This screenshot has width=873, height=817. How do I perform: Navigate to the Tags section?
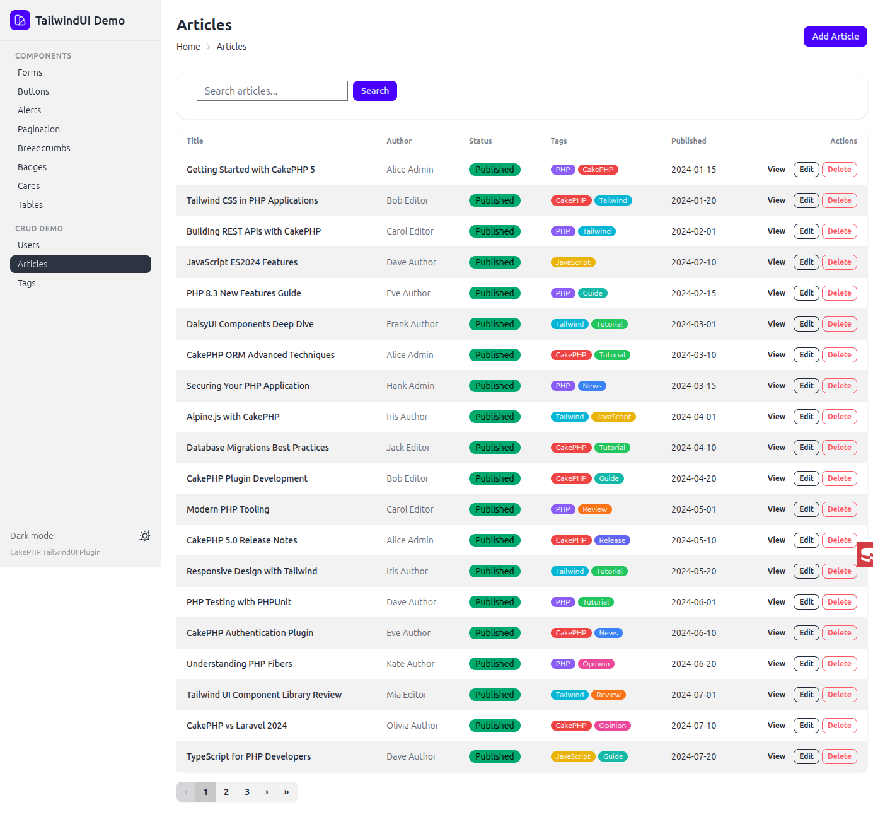pos(26,283)
